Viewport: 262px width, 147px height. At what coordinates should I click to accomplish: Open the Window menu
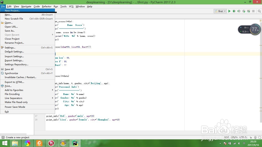click(80, 6)
